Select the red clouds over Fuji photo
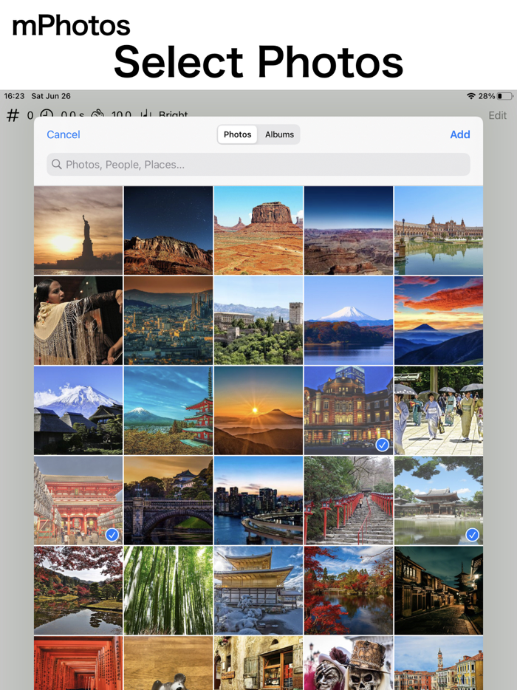The image size is (517, 690). [x=439, y=321]
